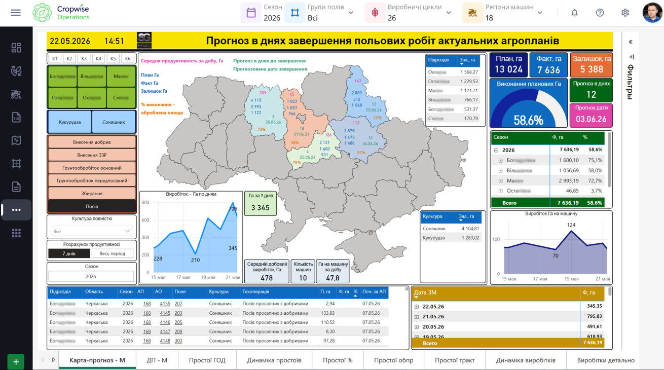The height and width of the screenshot is (370, 664).
Task: Collapse the 2026 season row
Action: point(496,150)
